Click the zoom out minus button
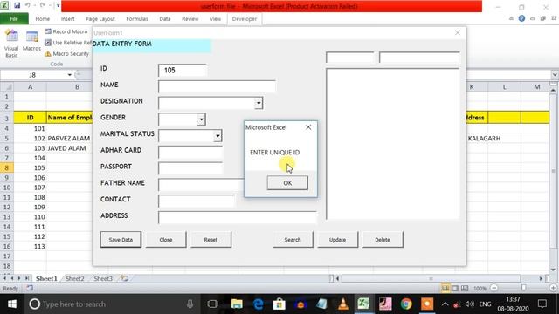 tap(493, 288)
